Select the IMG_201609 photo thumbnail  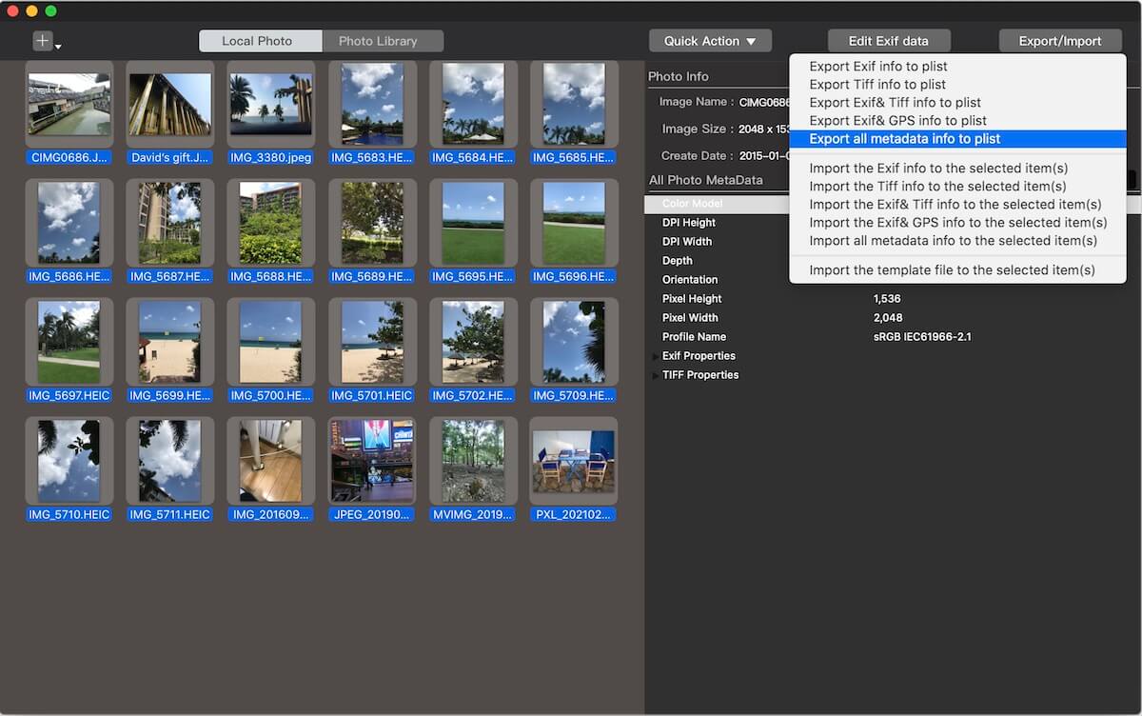pos(271,461)
